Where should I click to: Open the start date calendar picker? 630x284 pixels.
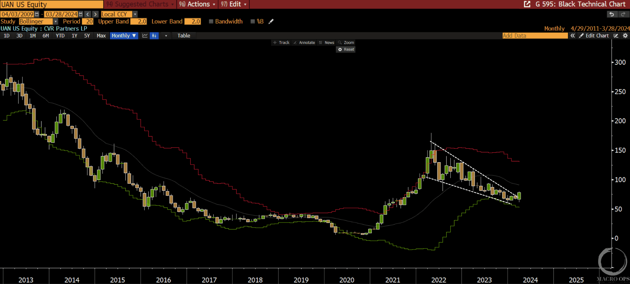tap(37, 14)
